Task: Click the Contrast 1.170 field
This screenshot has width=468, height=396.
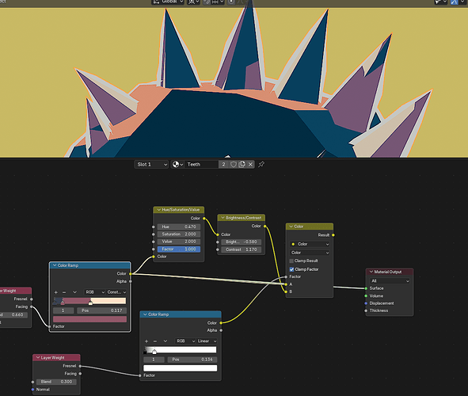Action: 242,249
